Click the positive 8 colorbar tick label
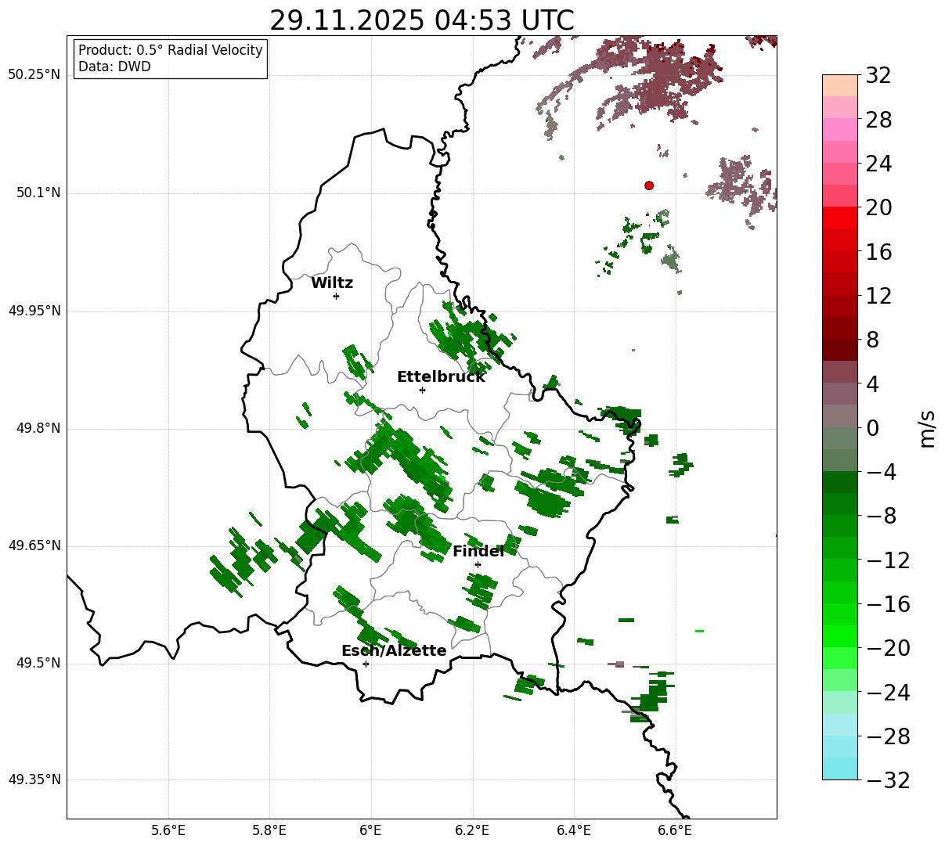Screen dimensions: 945x846 click(x=872, y=340)
